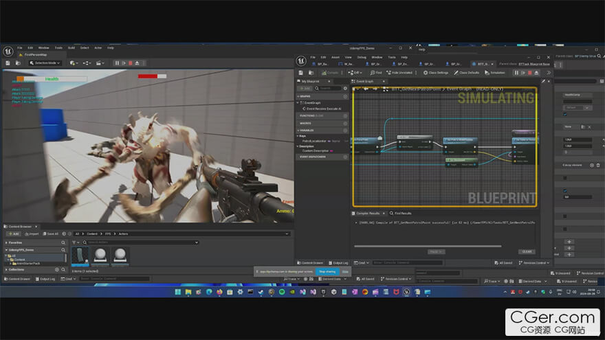Open the Diff dropdown in Blueprint toolbar
The image size is (605, 340).
[355, 73]
